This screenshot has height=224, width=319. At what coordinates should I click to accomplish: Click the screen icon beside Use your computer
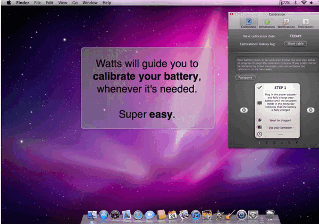(x=260, y=127)
